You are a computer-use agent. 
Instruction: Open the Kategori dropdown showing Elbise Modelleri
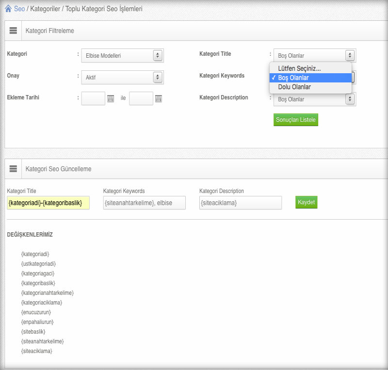[122, 56]
